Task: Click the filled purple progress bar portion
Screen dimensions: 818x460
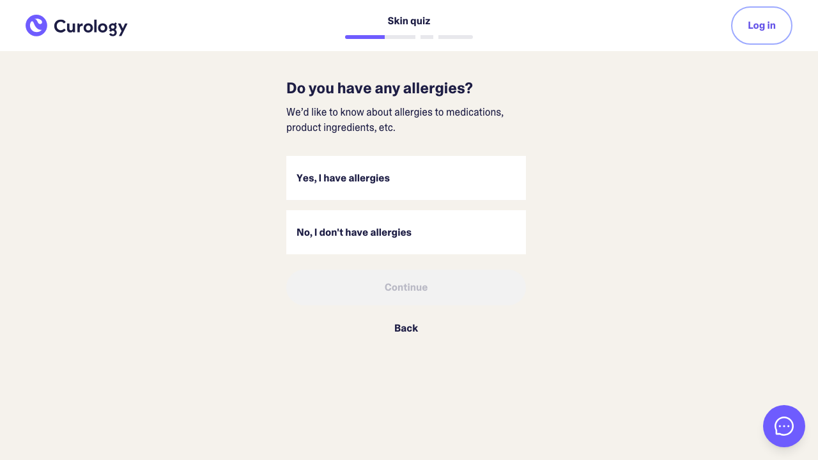Action: click(x=365, y=37)
